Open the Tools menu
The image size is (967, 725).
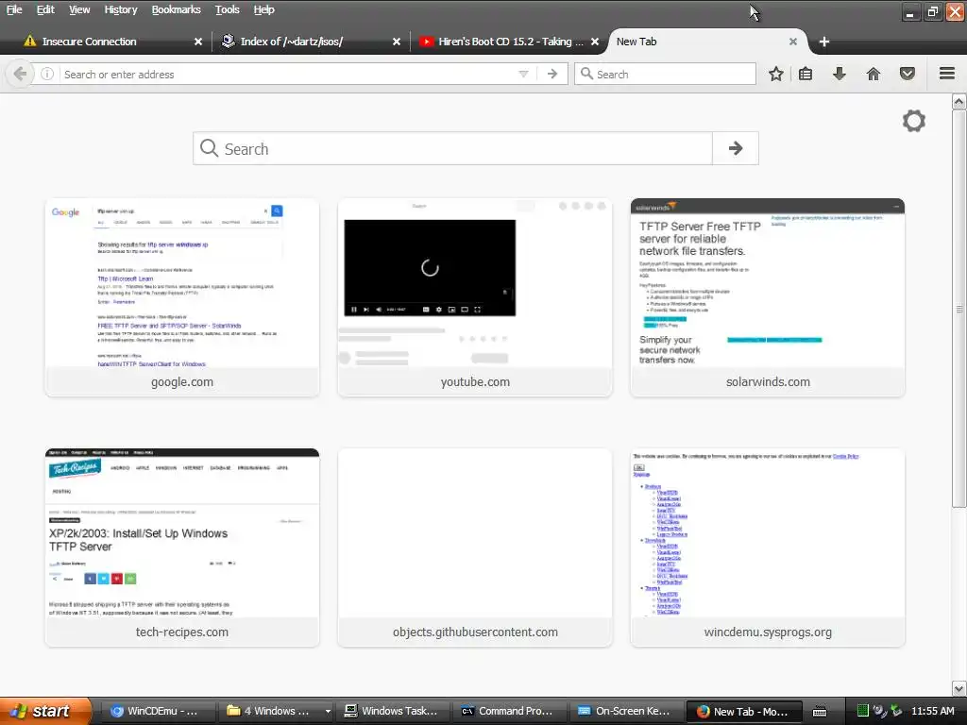[227, 9]
